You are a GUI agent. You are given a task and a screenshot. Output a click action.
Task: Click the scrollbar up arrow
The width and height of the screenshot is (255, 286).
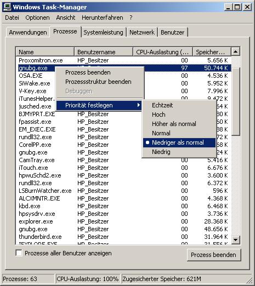(x=236, y=52)
